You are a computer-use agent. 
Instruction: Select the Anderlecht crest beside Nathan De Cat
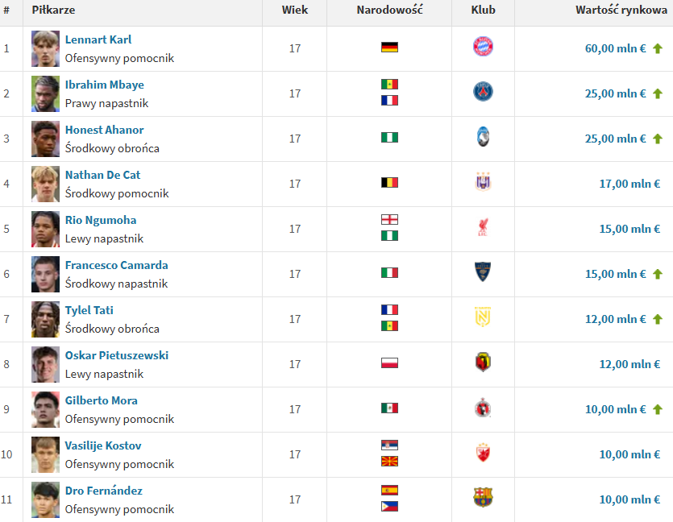coord(483,183)
